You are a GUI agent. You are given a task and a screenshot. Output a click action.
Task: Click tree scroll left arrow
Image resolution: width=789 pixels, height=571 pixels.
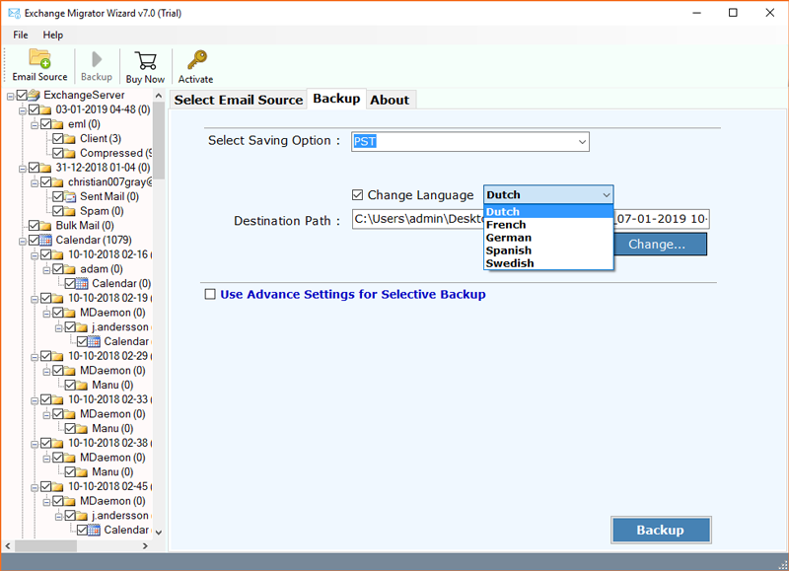click(8, 545)
